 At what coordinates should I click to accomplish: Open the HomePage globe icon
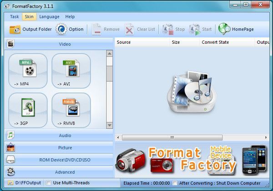(224, 29)
